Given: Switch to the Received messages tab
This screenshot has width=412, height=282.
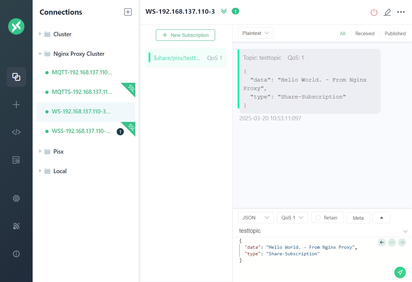Looking at the screenshot, I should click(x=365, y=34).
